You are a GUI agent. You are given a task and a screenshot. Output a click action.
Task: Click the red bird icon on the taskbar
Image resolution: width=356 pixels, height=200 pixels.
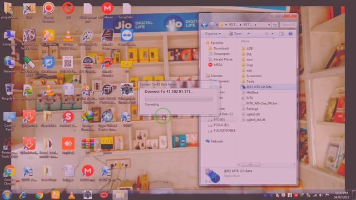pyautogui.click(x=104, y=195)
